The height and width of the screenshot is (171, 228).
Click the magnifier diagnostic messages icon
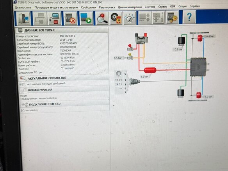click(102, 18)
